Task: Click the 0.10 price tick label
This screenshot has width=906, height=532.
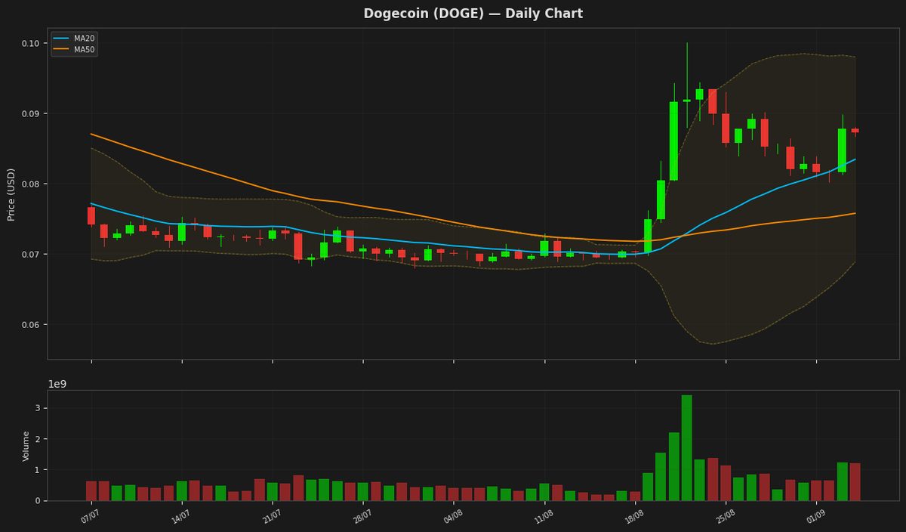Action: click(x=30, y=43)
